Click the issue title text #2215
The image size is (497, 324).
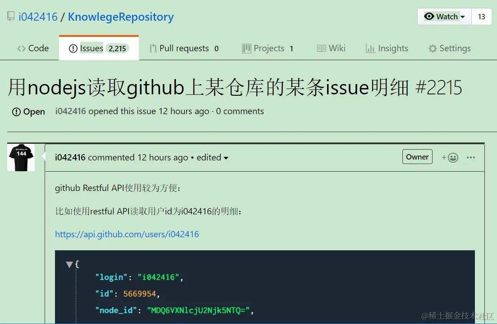point(439,88)
